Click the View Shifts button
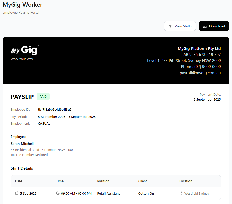This screenshot has height=204, width=232. click(180, 26)
